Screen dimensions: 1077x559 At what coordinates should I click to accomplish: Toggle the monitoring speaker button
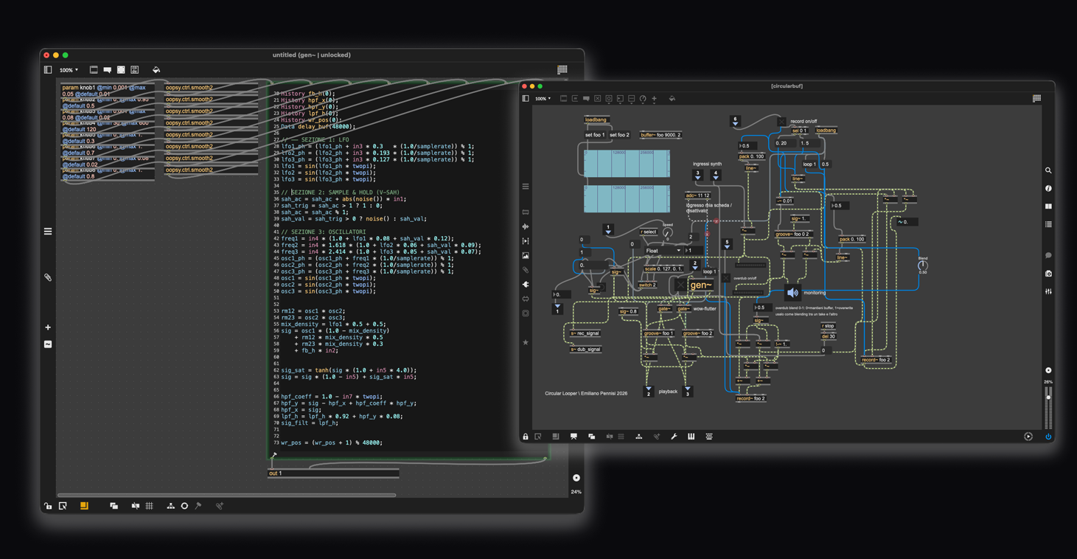tap(792, 293)
